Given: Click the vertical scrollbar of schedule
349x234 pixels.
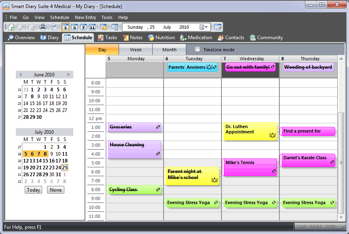Looking at the screenshot, I should pos(341,162).
